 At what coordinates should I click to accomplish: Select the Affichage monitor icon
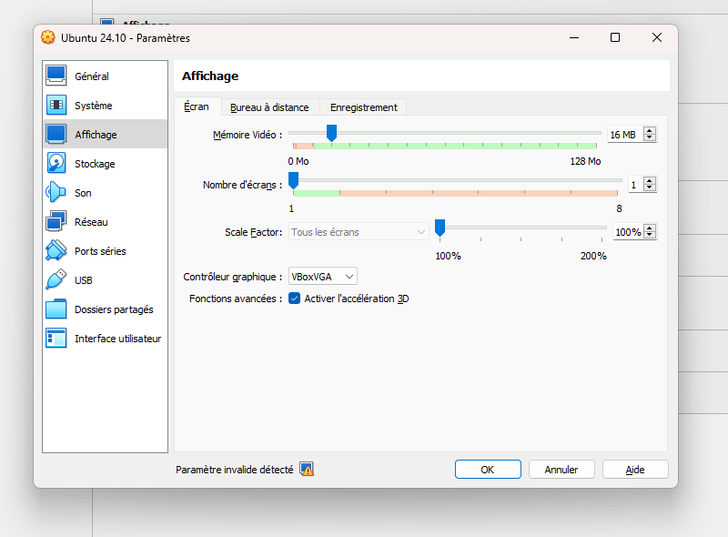click(56, 135)
